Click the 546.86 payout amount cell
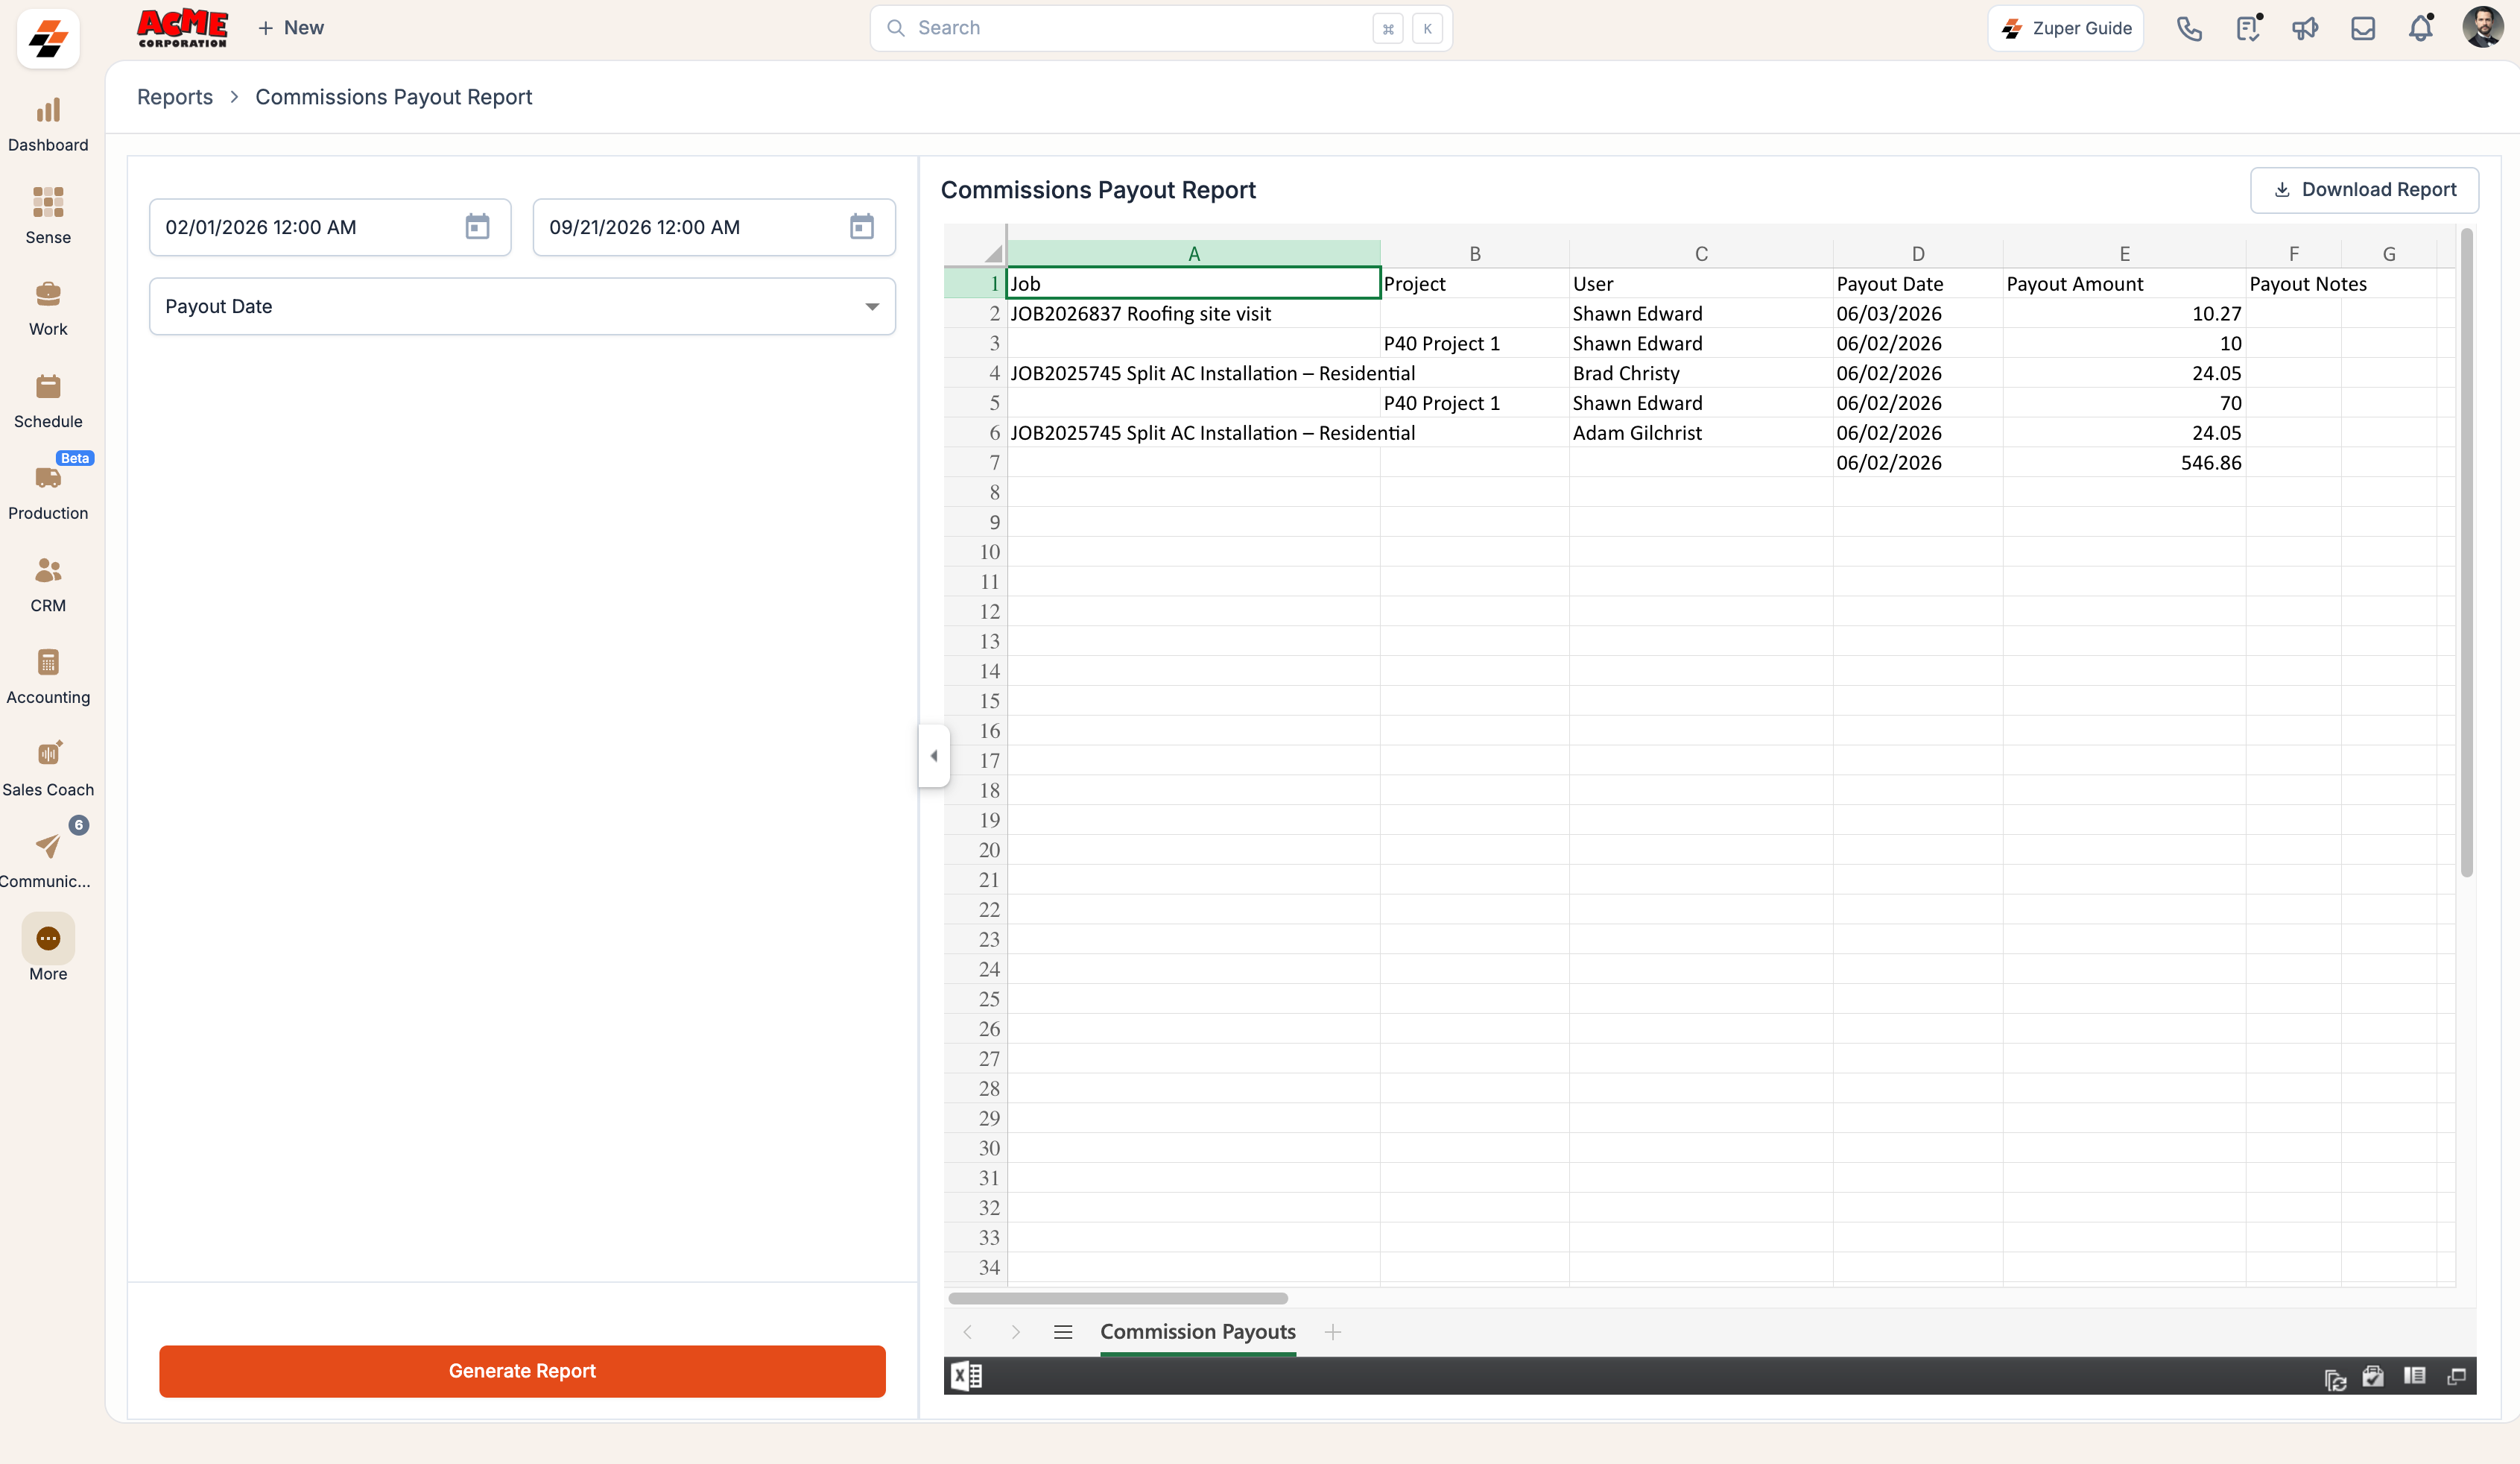The image size is (2520, 1464). [2124, 462]
